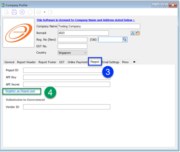Expand the print options dropdown arrow
Screen dimensions: 180x152
click(44, 12)
